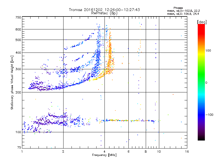Click x-axis tick label '6'
Viewport: 220px width, 165px height.
(x=128, y=152)
